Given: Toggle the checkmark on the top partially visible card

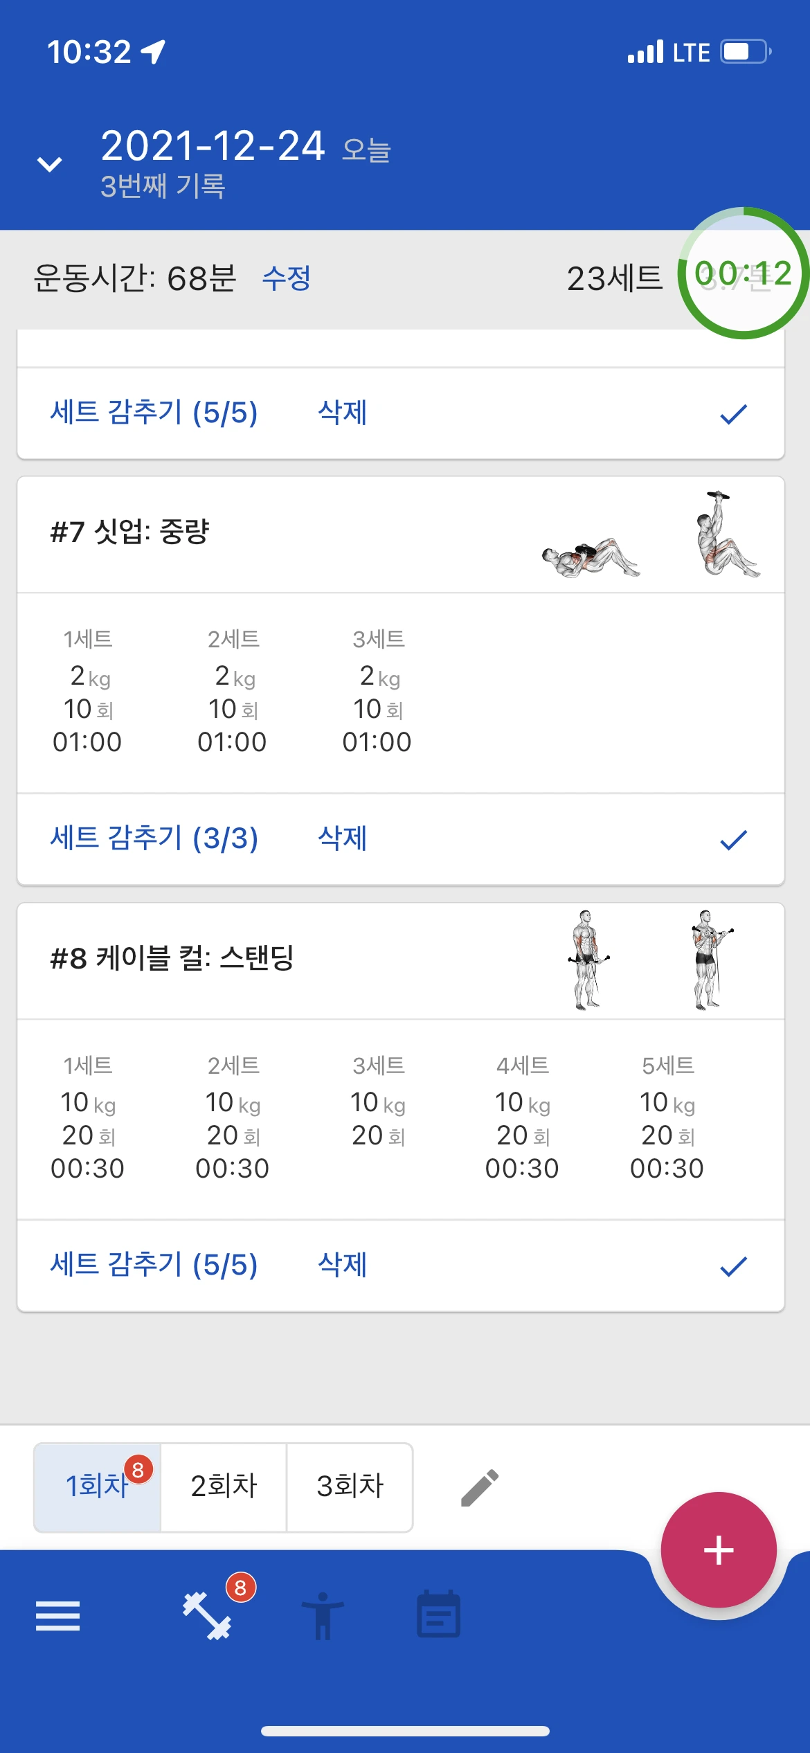Looking at the screenshot, I should click(733, 413).
